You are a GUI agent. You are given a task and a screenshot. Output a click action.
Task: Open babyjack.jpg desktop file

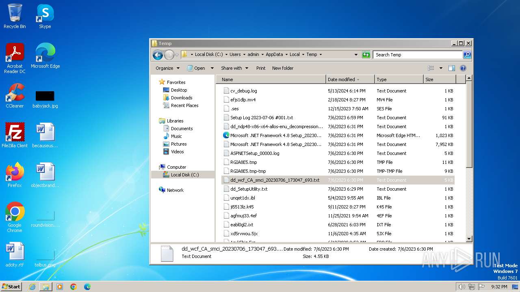(45, 99)
